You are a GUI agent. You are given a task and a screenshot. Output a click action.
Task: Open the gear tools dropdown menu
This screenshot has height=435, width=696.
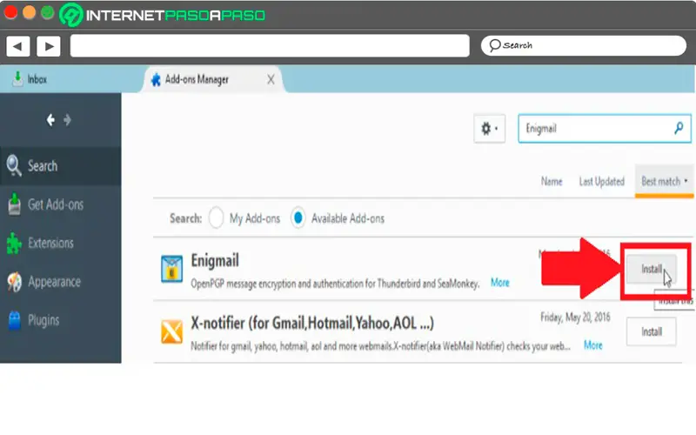[489, 129]
